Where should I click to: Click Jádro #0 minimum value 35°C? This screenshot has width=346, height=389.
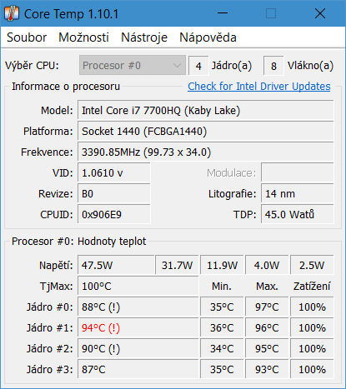222,307
